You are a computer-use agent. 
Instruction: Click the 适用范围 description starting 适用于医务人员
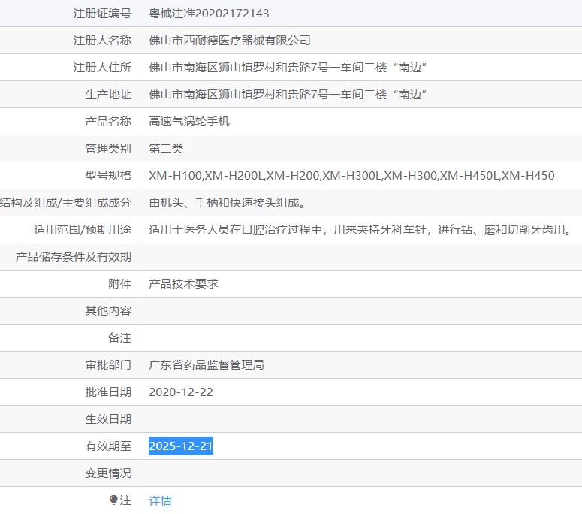pos(360,229)
